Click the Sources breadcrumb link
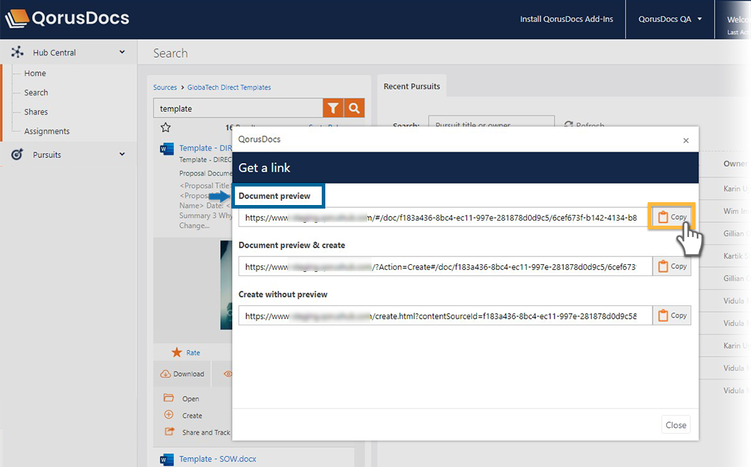The image size is (751, 467). click(x=165, y=87)
